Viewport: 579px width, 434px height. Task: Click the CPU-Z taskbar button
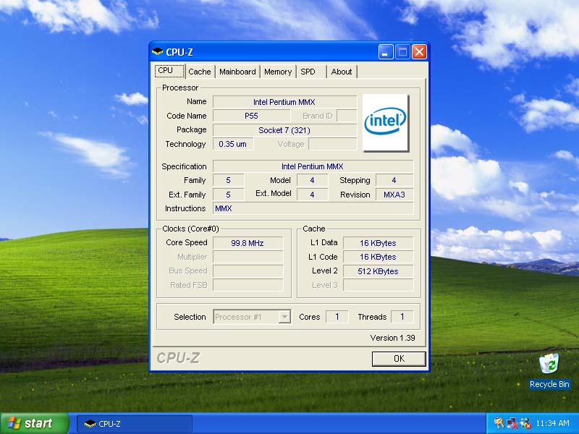(x=135, y=424)
